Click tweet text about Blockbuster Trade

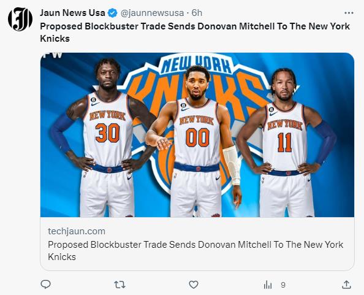pos(195,33)
